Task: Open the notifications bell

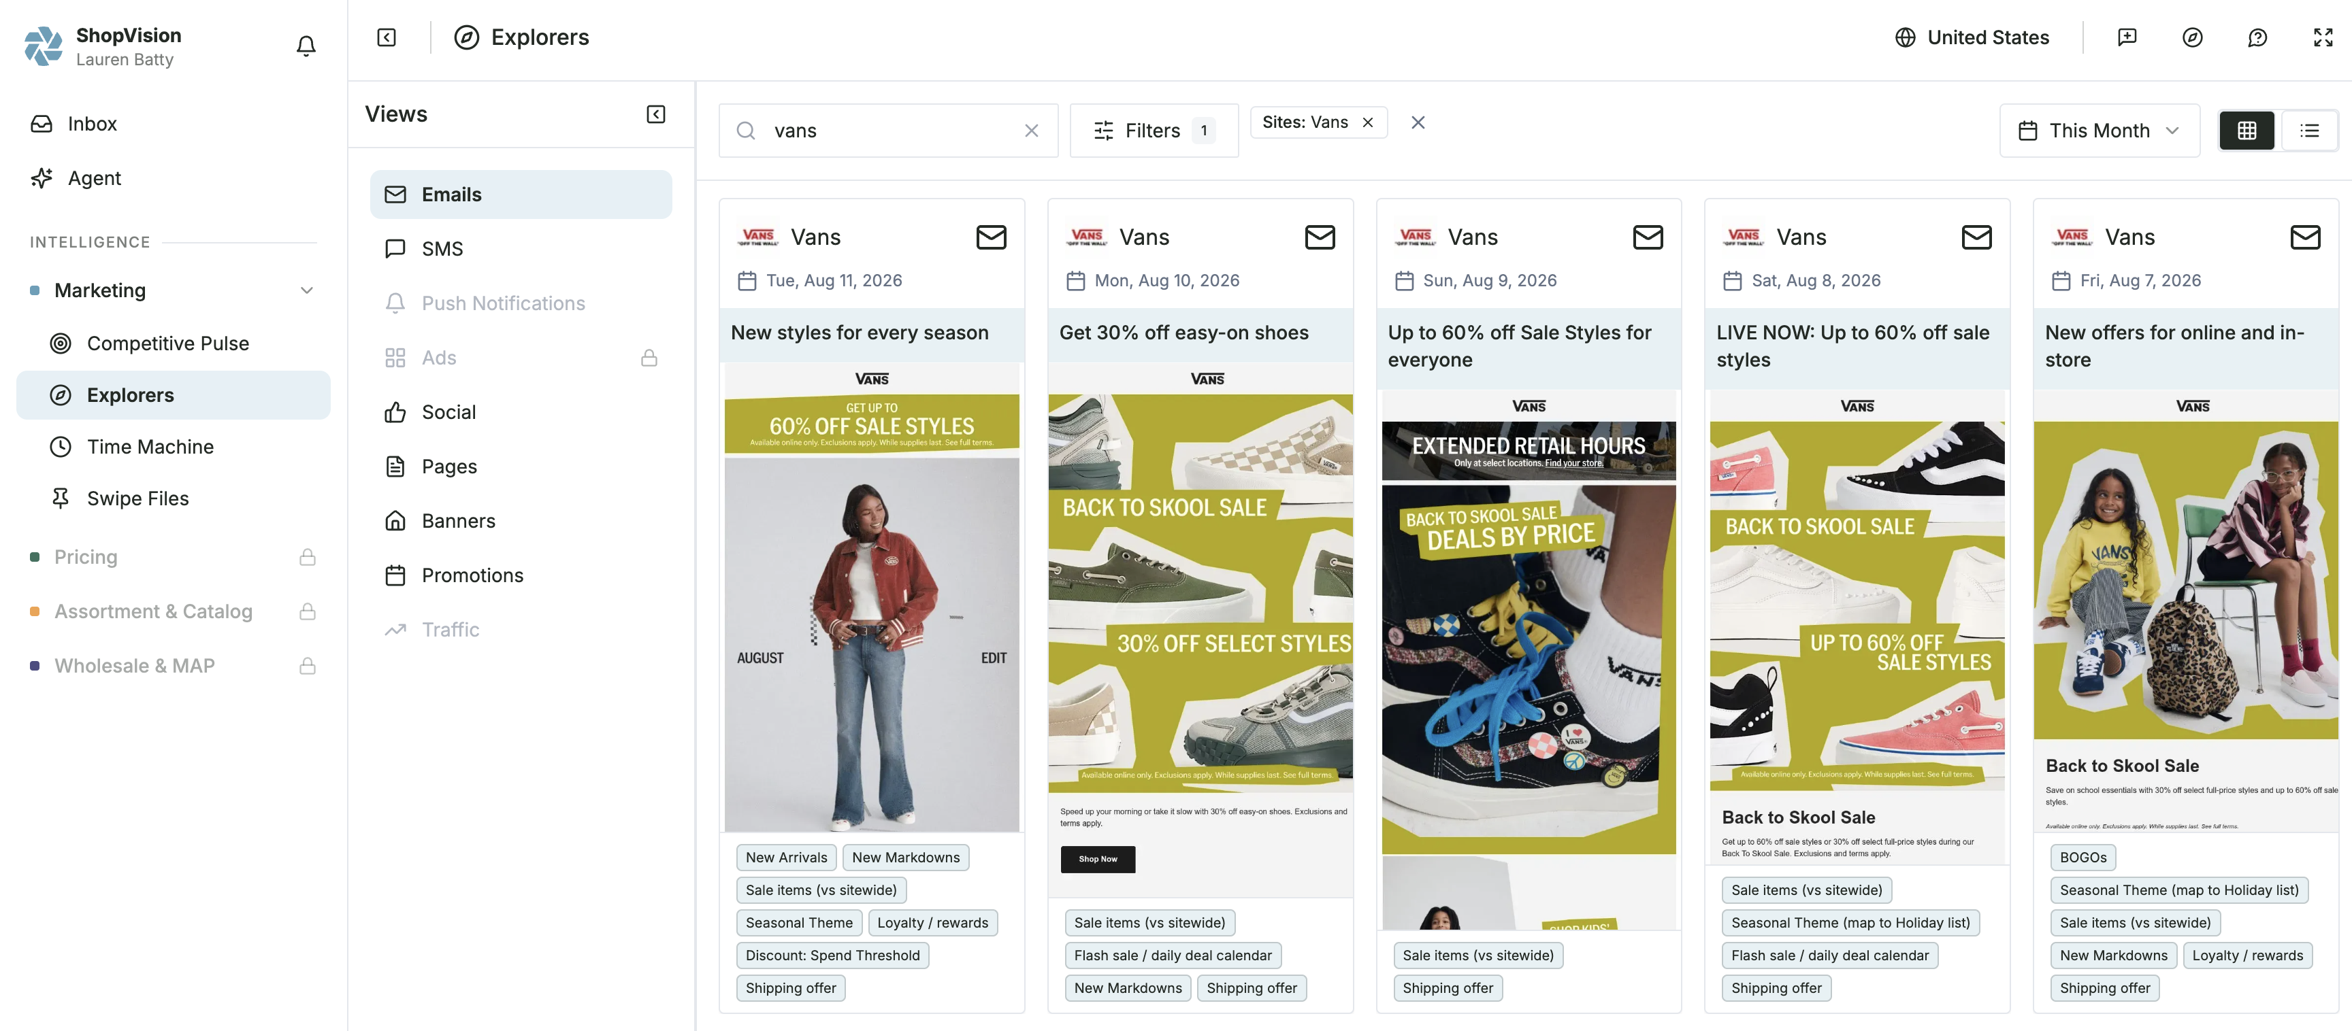Action: tap(306, 46)
